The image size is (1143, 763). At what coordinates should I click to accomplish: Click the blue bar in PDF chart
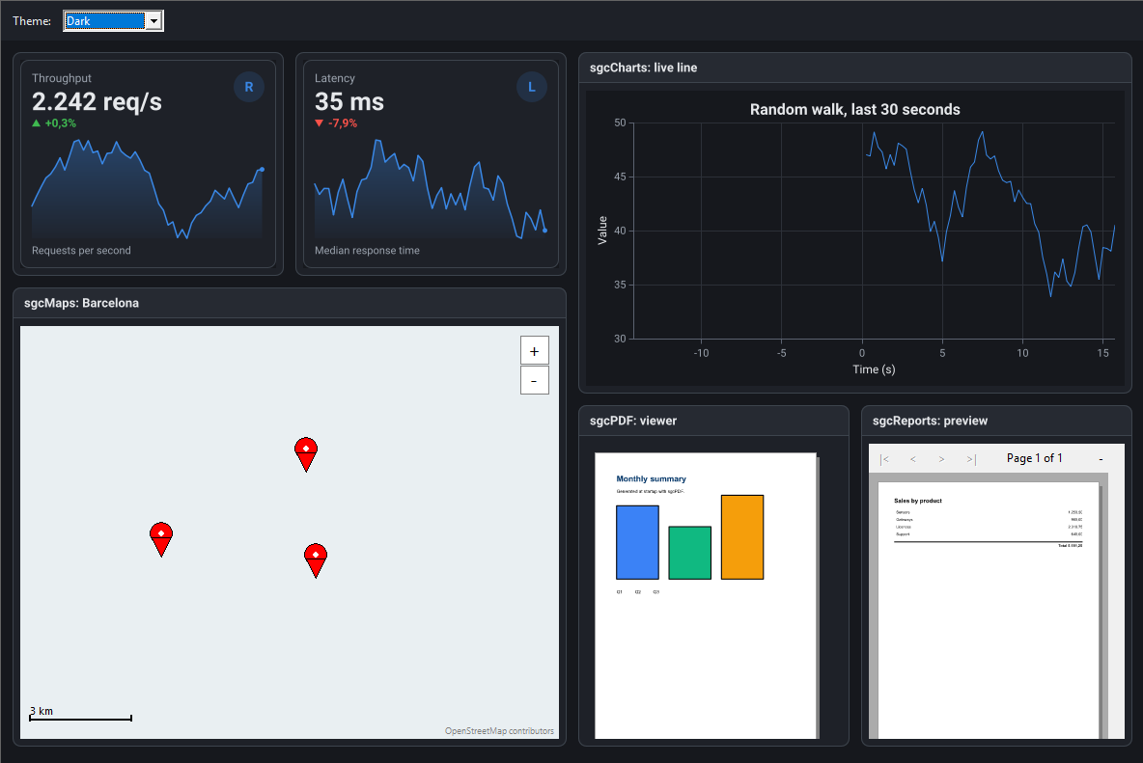click(638, 542)
